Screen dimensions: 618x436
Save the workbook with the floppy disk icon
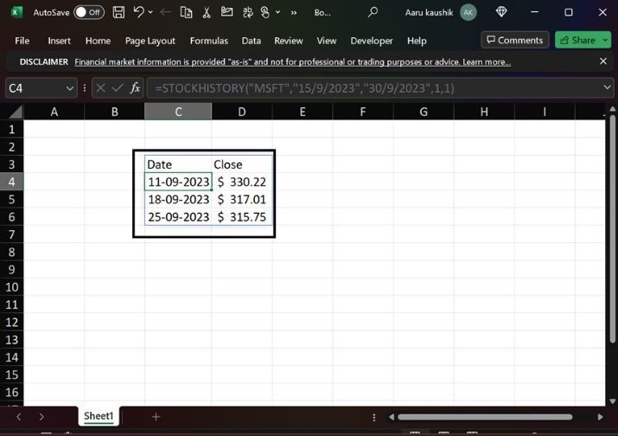point(118,12)
